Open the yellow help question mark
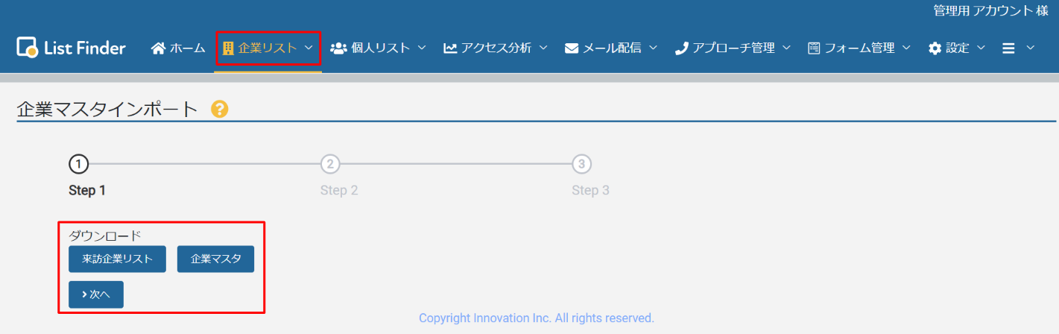 [219, 110]
